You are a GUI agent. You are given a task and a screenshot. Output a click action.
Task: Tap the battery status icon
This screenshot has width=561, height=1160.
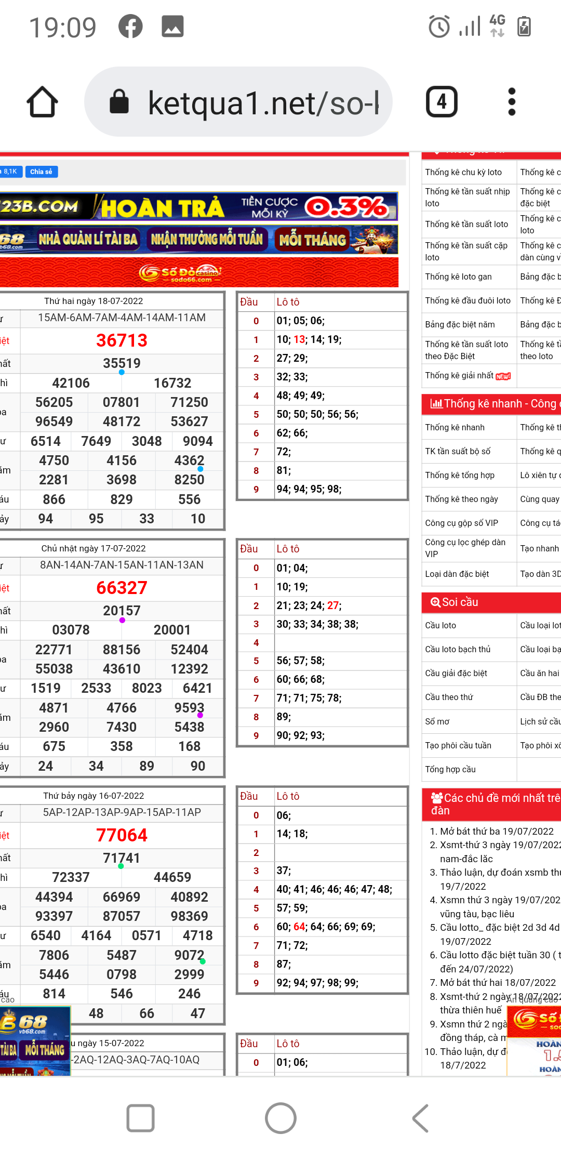coord(524,27)
